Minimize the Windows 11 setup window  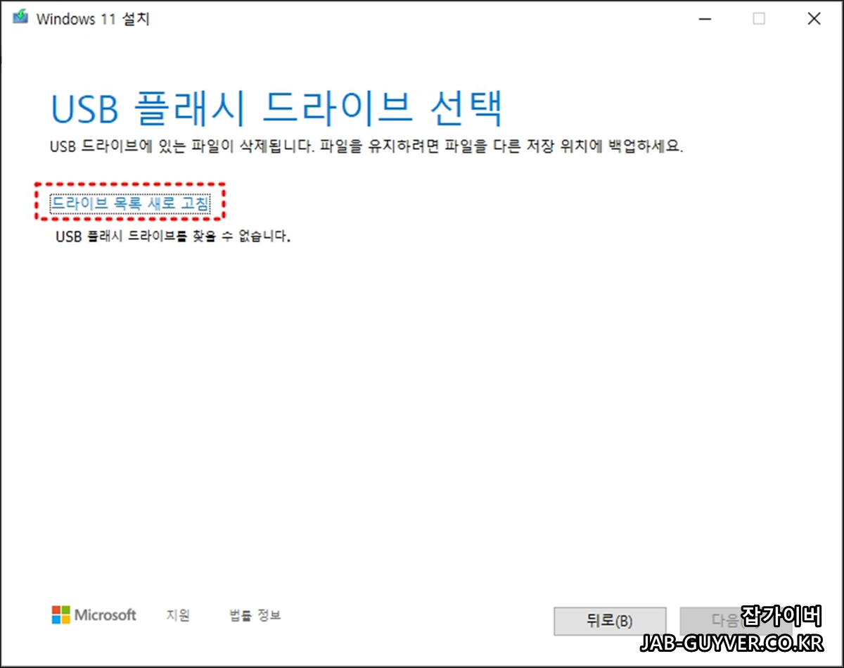point(703,19)
